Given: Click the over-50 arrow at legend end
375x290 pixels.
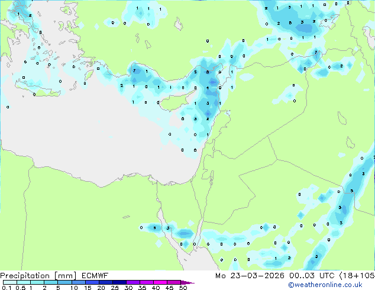Looking at the screenshot, I should (x=187, y=282).
